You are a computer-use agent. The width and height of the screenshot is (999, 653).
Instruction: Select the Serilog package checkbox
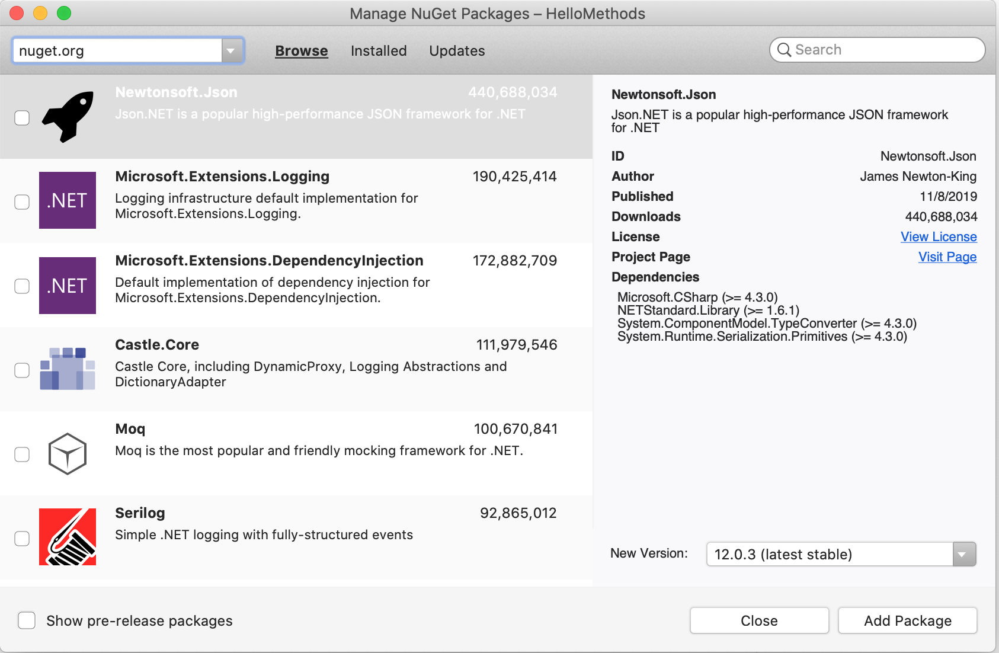coord(22,539)
